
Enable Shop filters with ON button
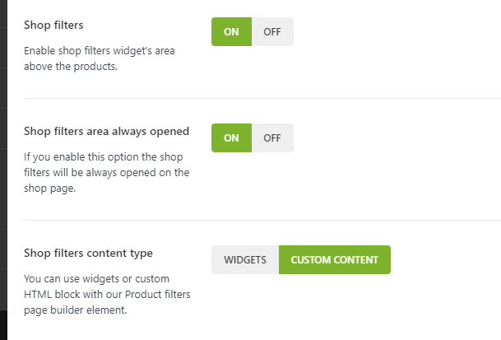pyautogui.click(x=231, y=32)
